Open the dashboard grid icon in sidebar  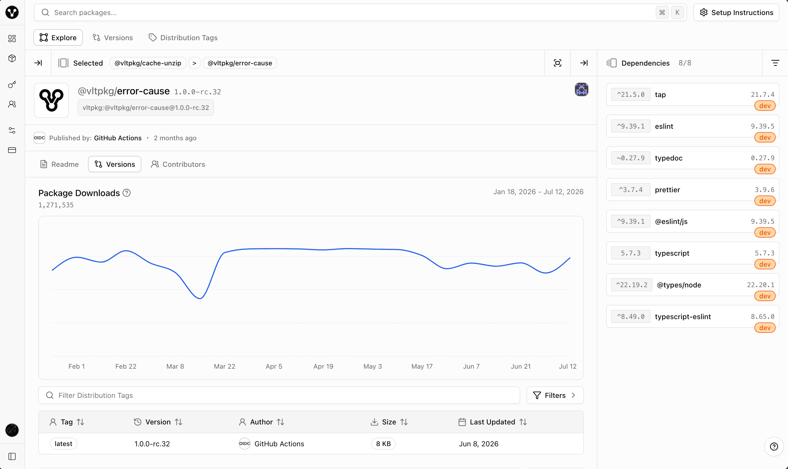12,39
